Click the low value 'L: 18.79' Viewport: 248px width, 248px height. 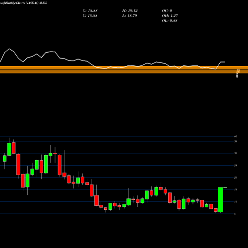click(129, 16)
